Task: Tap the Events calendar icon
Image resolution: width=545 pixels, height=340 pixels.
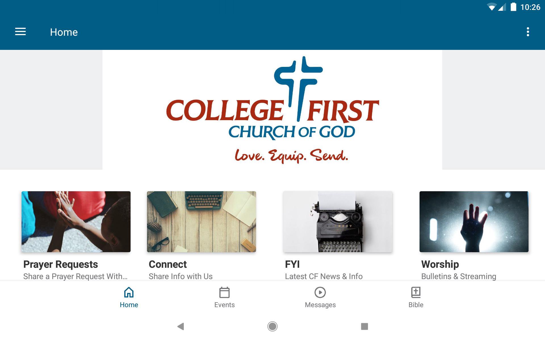Action: click(224, 292)
